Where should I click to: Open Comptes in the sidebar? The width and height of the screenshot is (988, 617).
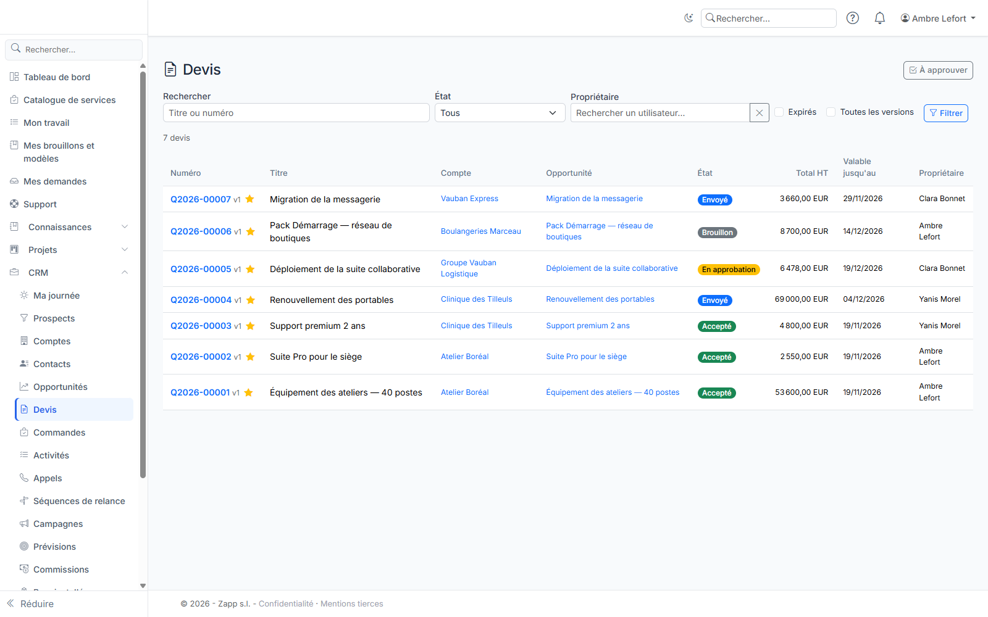[74, 341]
